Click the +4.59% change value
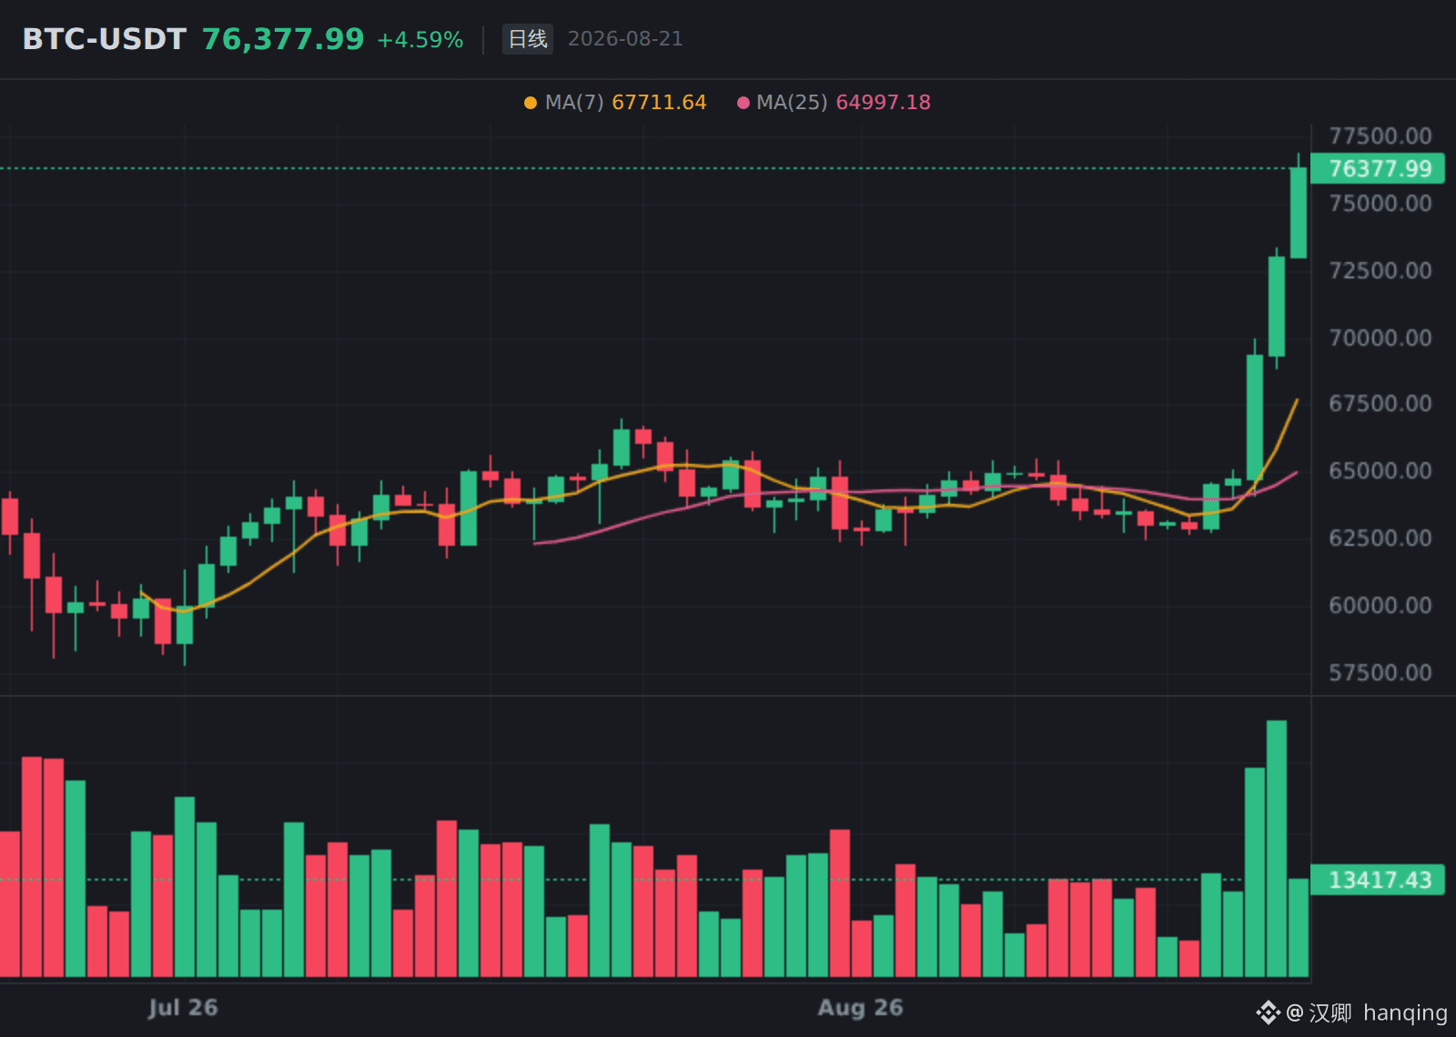The width and height of the screenshot is (1456, 1037). click(420, 40)
